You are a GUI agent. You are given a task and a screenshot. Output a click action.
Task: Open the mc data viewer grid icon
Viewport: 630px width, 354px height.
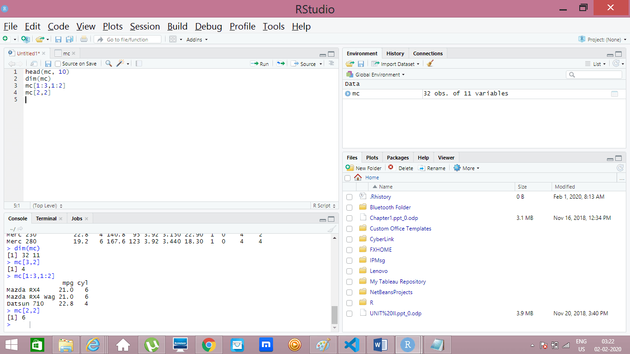click(x=614, y=94)
